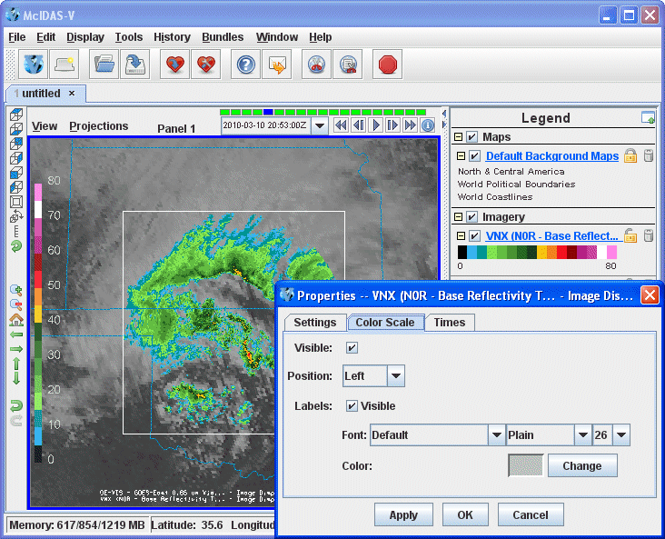Image resolution: width=665 pixels, height=539 pixels.
Task: Pan down with the green down arrow
Action: tap(16, 378)
